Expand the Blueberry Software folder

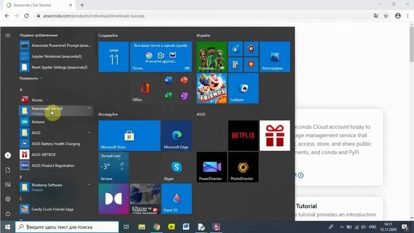56,187
